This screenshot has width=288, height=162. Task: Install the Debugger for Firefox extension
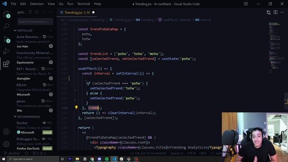pos(47,148)
